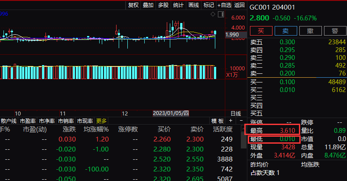
Task: Sort by the 活跃度 column header
Action: coord(223,129)
